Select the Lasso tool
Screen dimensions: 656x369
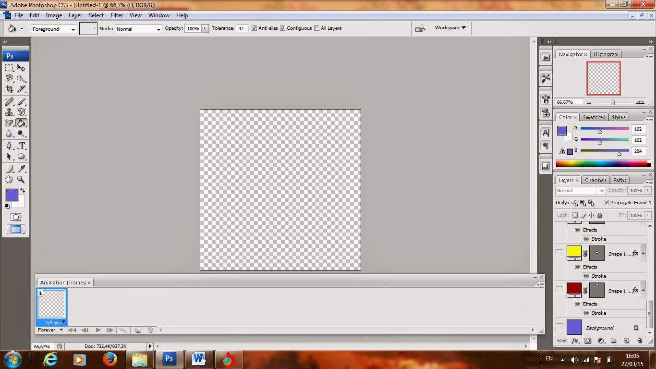click(9, 78)
